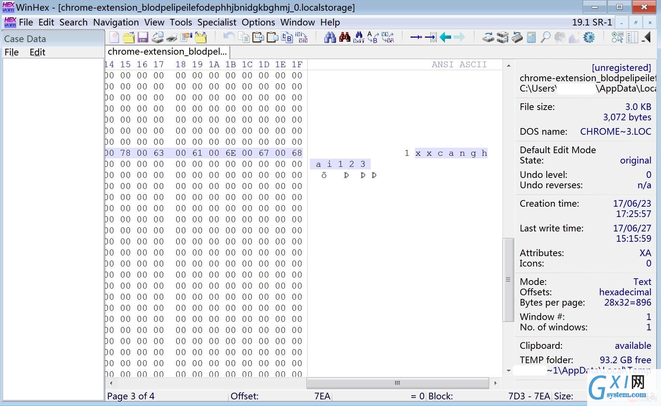Viewport: 661px width, 406px height.
Task: Click the '1F' column offset header
Action: click(297, 65)
